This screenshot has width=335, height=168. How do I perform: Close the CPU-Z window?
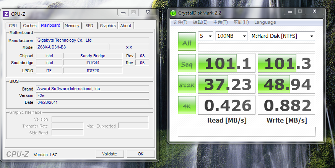tap(148, 13)
